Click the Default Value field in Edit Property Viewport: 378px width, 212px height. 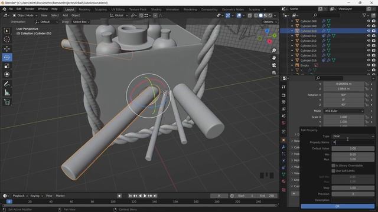point(353,148)
